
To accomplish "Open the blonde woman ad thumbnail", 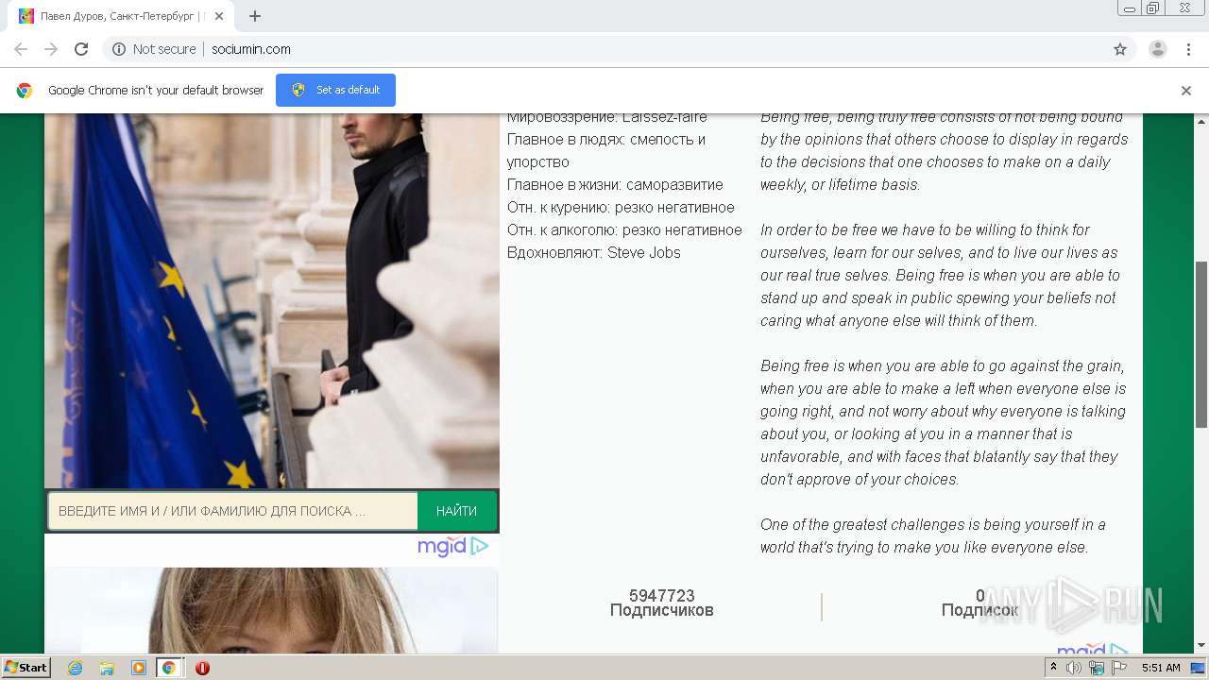I will click(x=272, y=610).
